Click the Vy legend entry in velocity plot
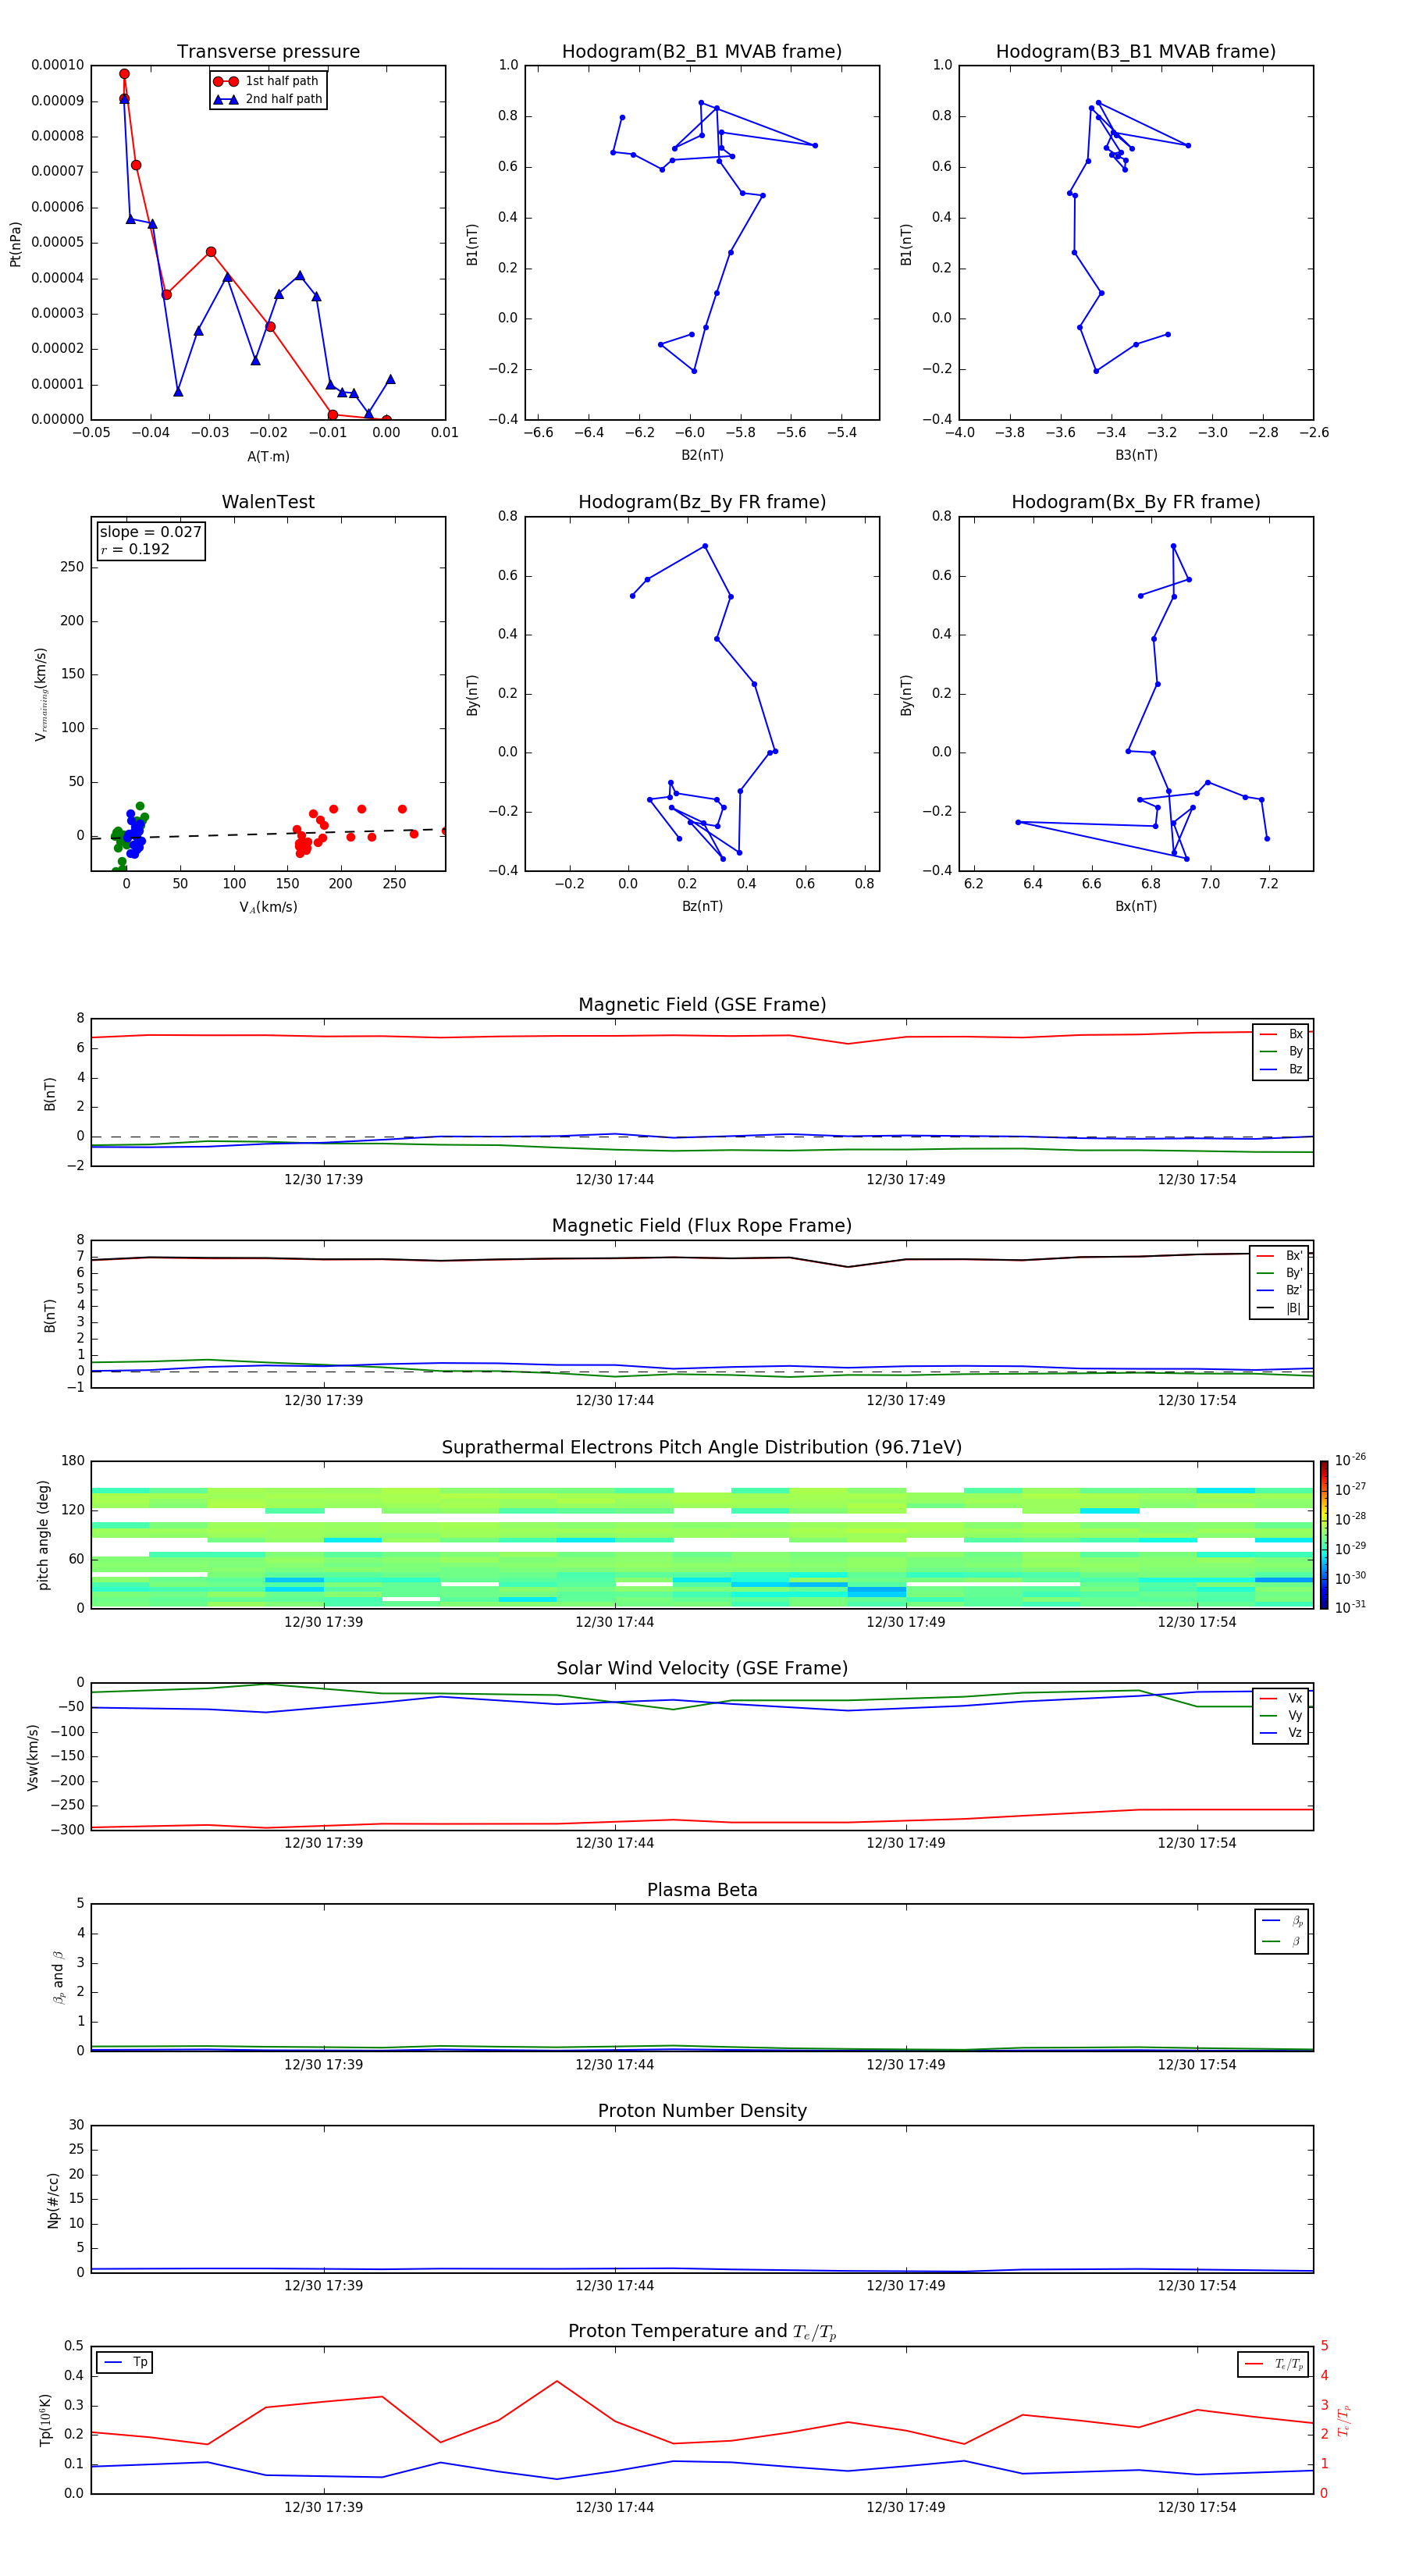Viewport: 1405px width, 2576px height. (x=1281, y=1715)
